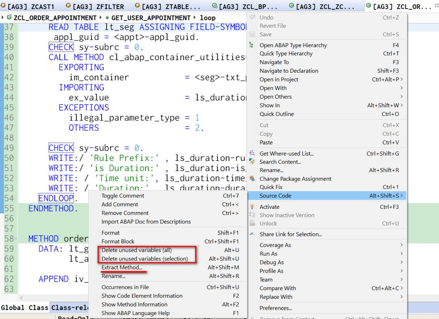This screenshot has height=319, width=439.
Task: Expand the Run As submenu arrow
Action: pos(402,254)
